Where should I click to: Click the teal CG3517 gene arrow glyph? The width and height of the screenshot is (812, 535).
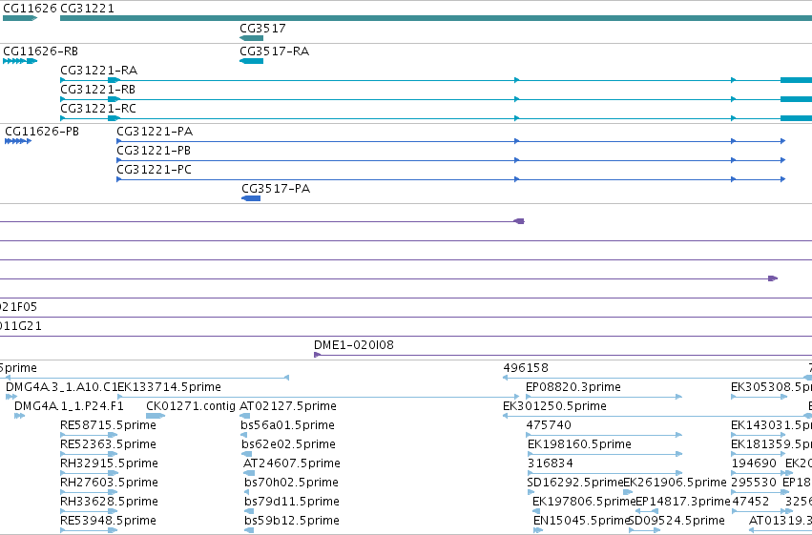tap(251, 38)
